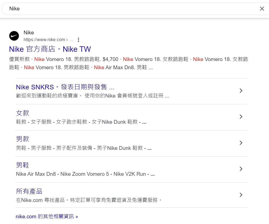Open the 所有產品 sitelink title
269x224 pixels.
coord(29,191)
